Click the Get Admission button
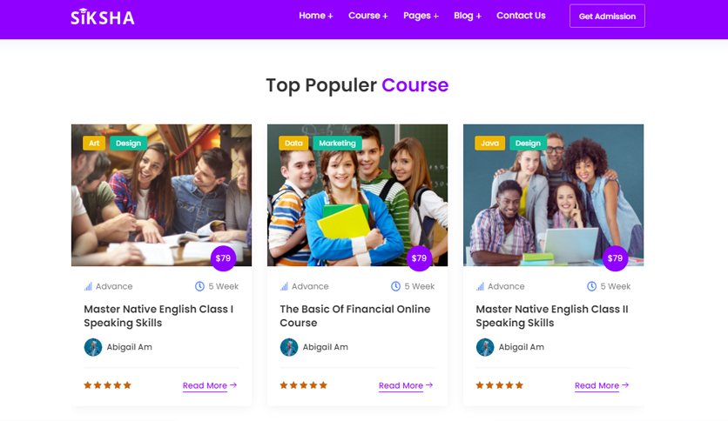The height and width of the screenshot is (421, 728). tap(607, 17)
